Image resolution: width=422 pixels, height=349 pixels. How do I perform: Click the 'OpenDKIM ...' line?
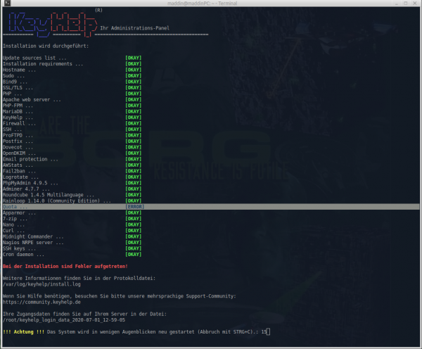[19, 153]
